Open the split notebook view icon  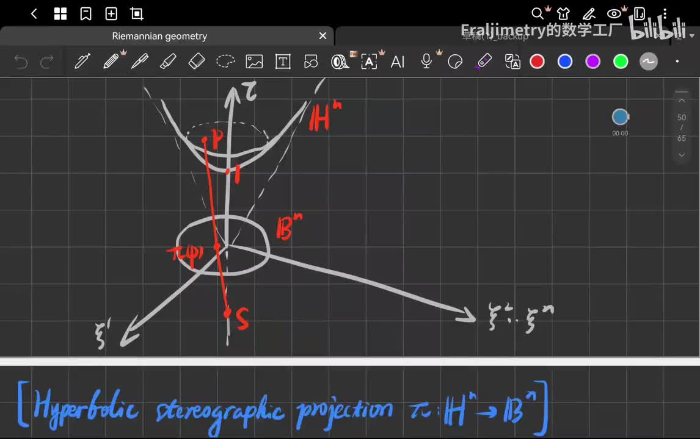640,14
